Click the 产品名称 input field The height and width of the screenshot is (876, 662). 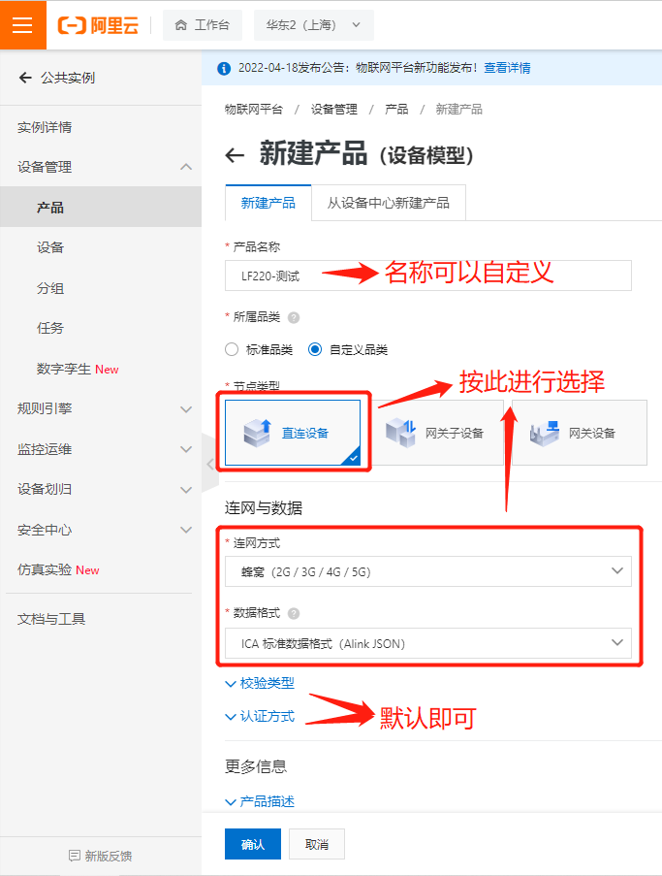coord(428,276)
